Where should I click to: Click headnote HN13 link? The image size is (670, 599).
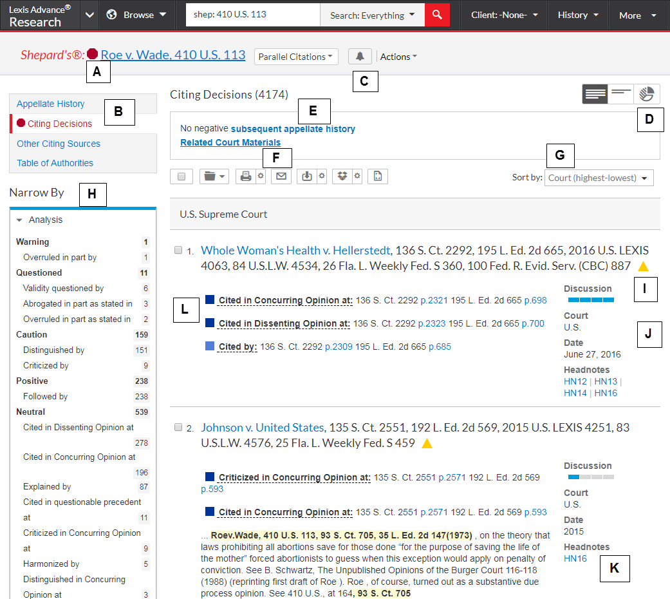point(606,381)
